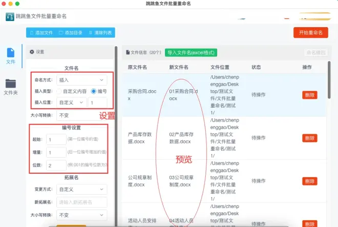The image size is (338, 227).
Task: Click the 原文件名 column header
Action: 137,67
